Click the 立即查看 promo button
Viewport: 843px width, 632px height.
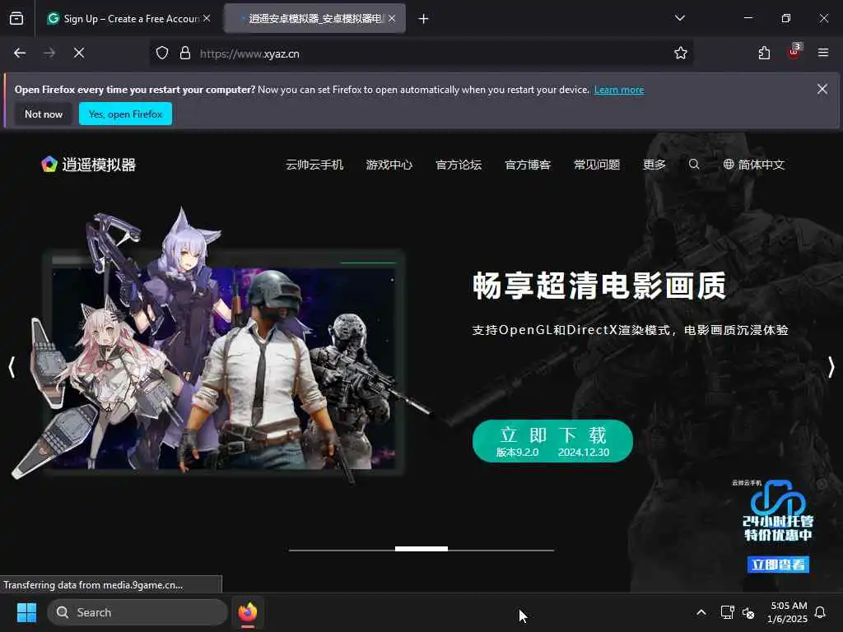tap(778, 565)
